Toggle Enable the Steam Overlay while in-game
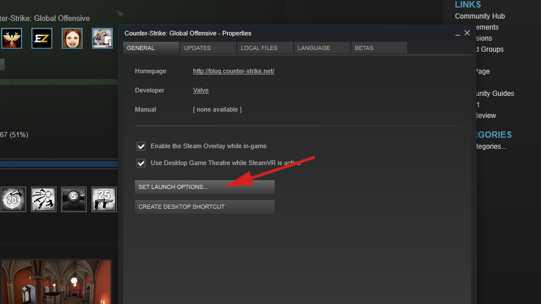Screen dimensions: 541x304 tap(141, 146)
